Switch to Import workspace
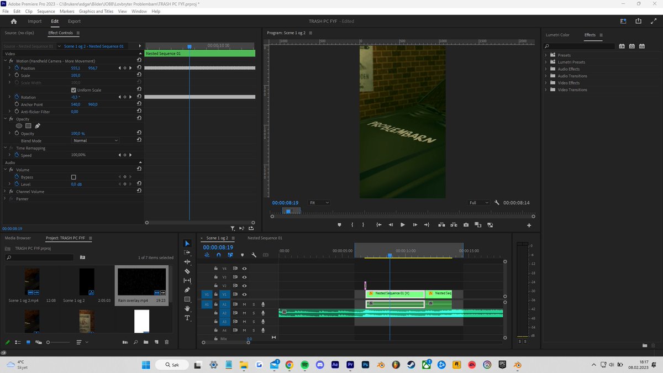Viewport: 663px width, 373px height. point(35,21)
